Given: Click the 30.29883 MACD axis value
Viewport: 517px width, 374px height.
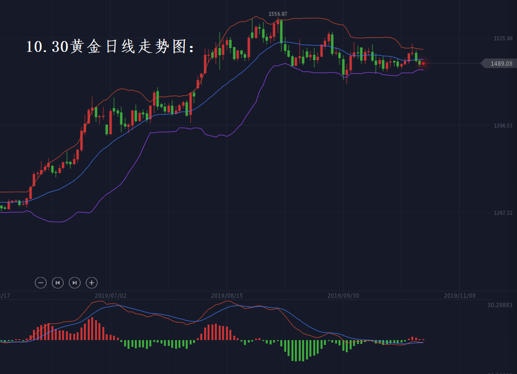Looking at the screenshot, I should (x=500, y=305).
